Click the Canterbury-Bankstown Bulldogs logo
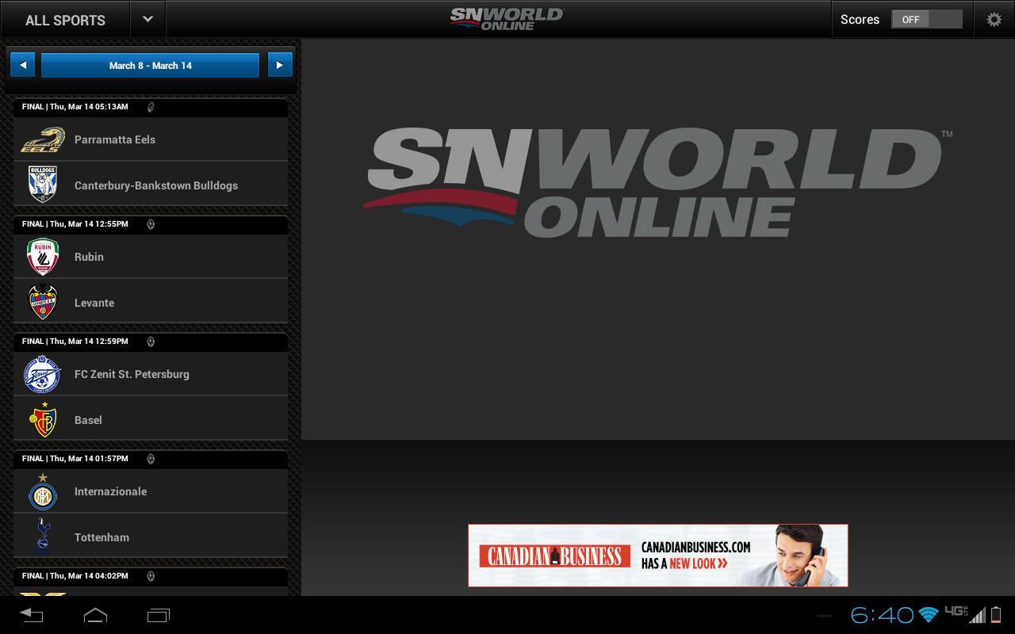Image resolution: width=1015 pixels, height=634 pixels. 43,185
